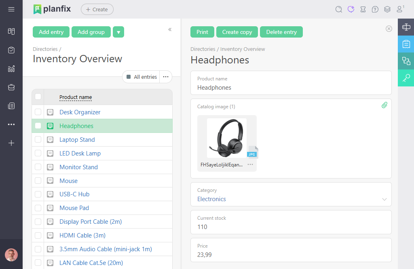The image size is (414, 269).
Task: Open the Monitor Stand entry
Action: pos(79,167)
